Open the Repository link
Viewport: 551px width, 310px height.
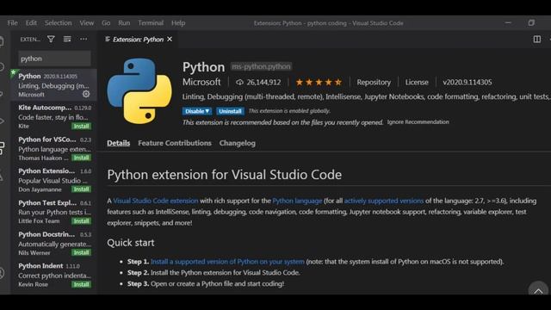(x=374, y=83)
